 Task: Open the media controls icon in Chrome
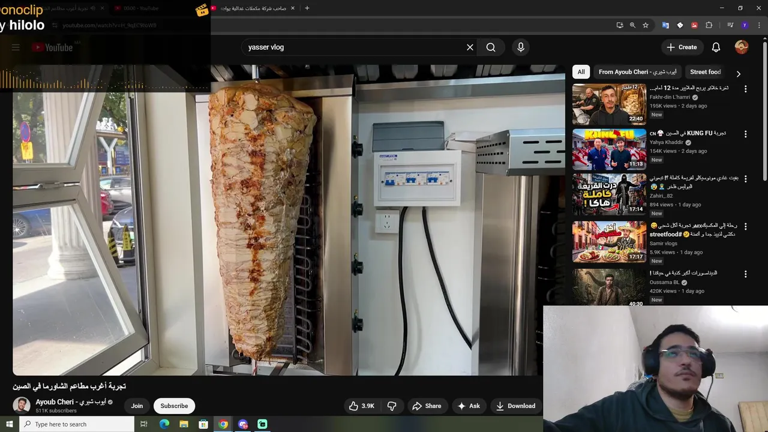(x=730, y=25)
